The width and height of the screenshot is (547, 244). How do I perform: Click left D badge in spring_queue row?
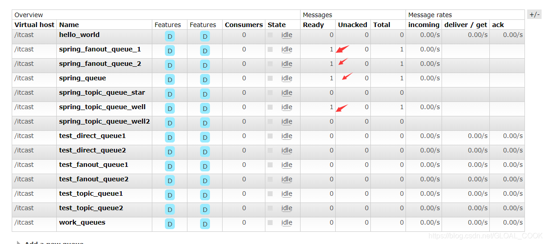(170, 80)
